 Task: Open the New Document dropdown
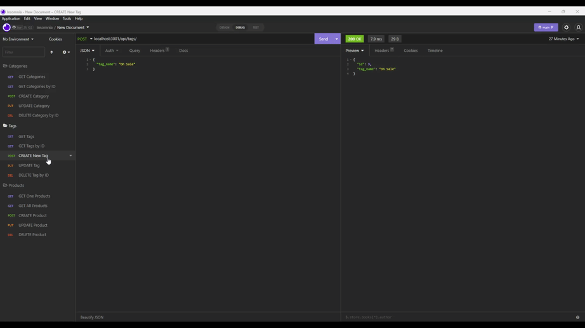73,27
